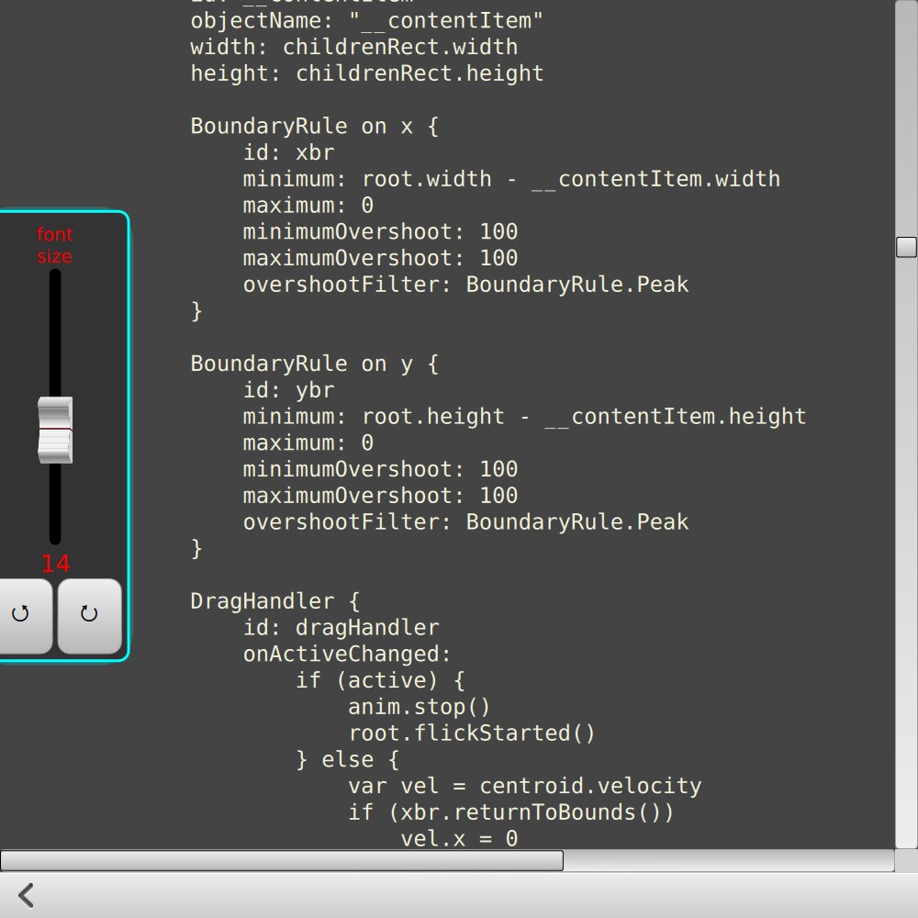
Task: Click the "root.flickStarted()" line
Action: pyautogui.click(x=472, y=733)
